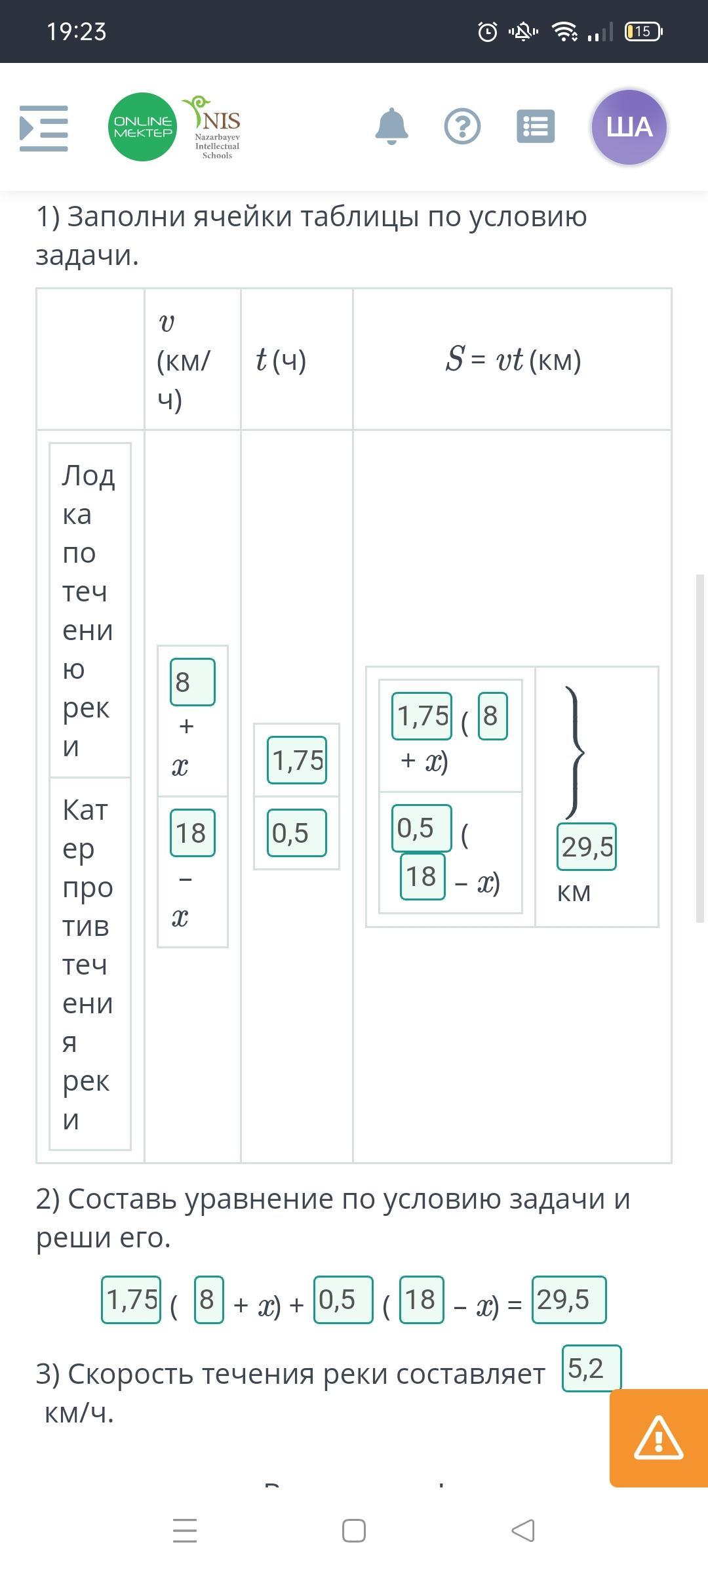Open the ША profile avatar
Image resolution: width=708 pixels, height=1574 pixels.
[x=629, y=127]
